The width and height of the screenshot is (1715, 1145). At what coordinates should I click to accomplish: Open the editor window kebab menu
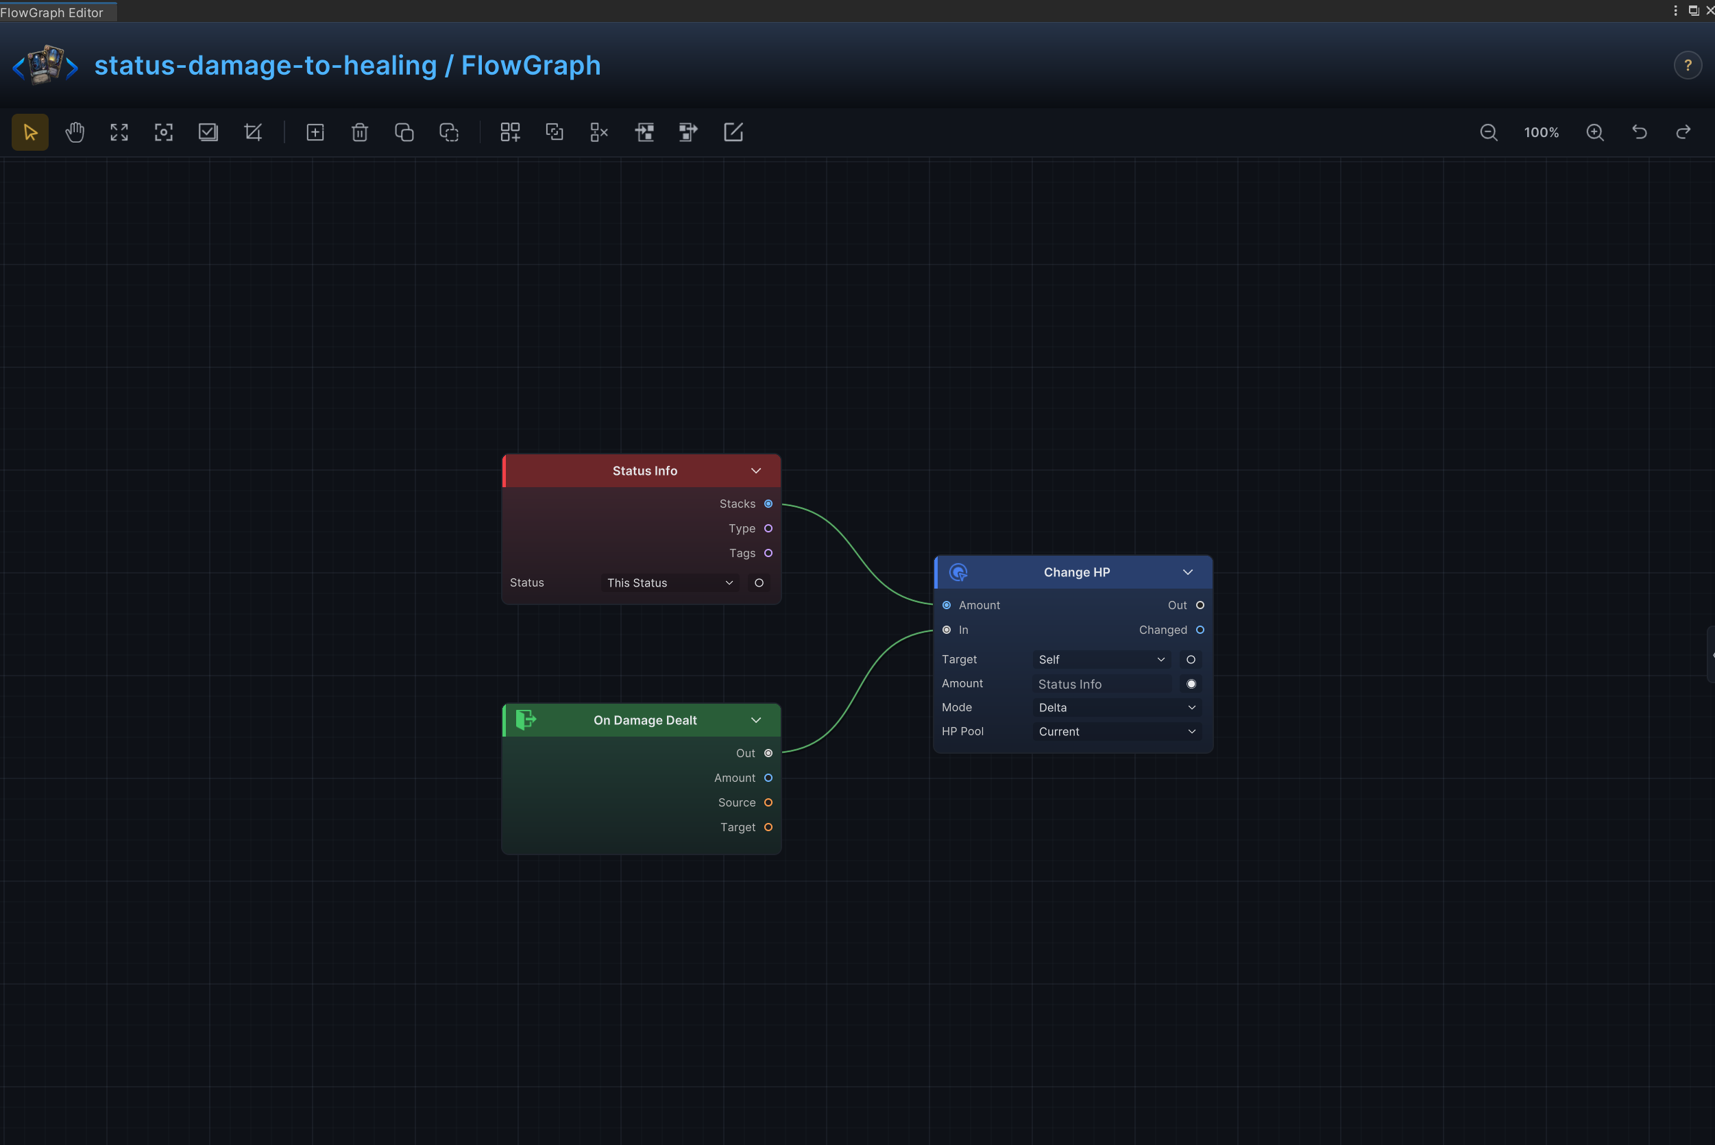point(1675,10)
